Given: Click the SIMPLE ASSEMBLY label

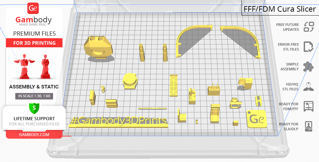Looking at the screenshot, I should [289, 66].
